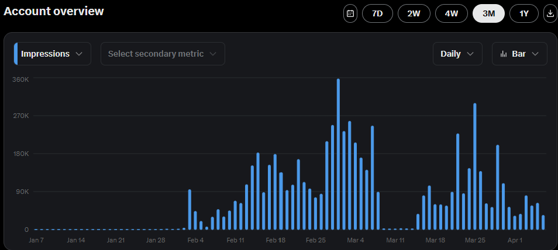
Task: Click the Account overview heading
Action: 54,11
